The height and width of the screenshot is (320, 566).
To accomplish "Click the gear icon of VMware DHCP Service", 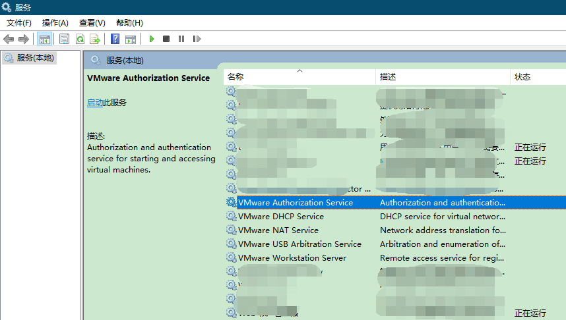I will coord(231,216).
